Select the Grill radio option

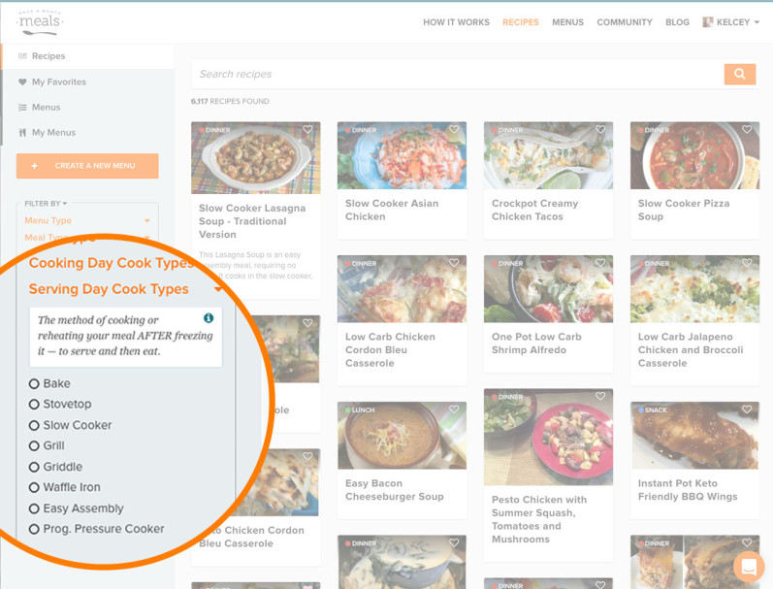[34, 446]
